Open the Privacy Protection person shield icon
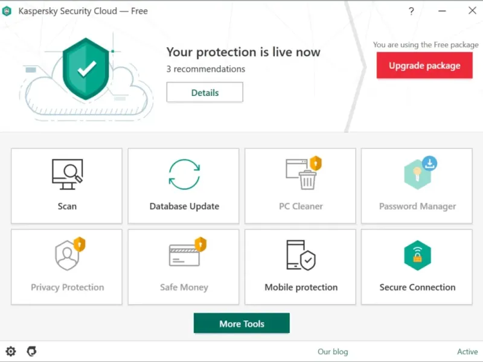Viewport: 483px width, 362px height. (70, 254)
